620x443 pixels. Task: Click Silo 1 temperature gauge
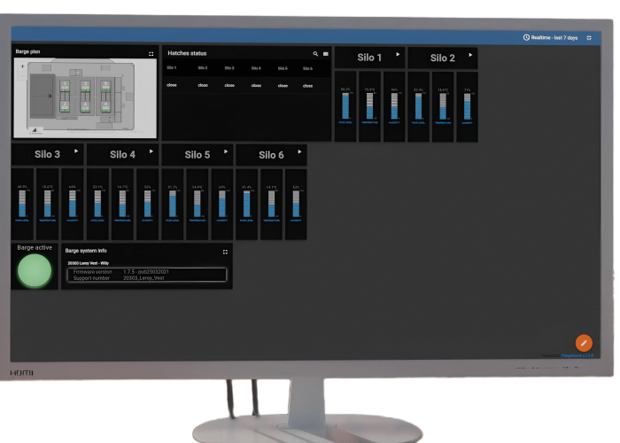[x=369, y=106]
